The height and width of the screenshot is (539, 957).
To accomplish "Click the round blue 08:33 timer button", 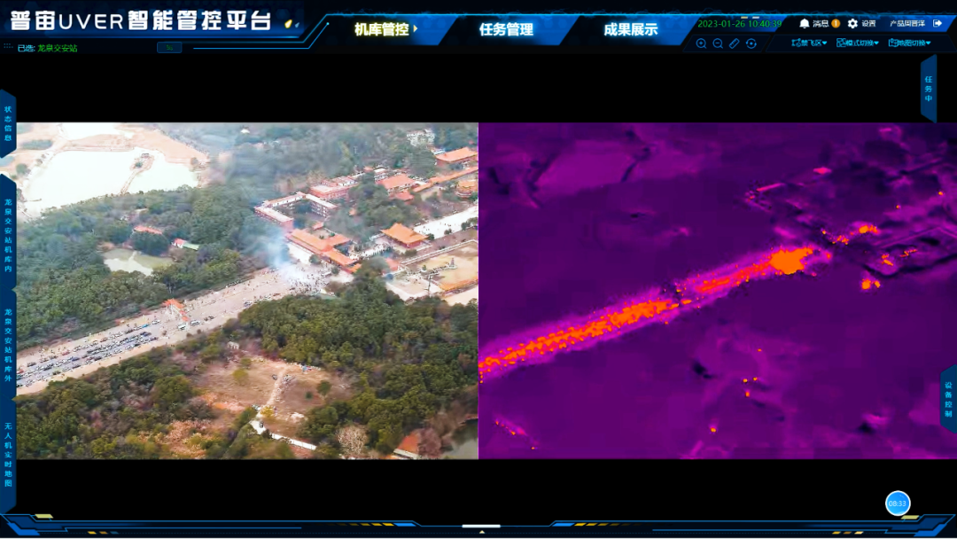I will coord(898,504).
